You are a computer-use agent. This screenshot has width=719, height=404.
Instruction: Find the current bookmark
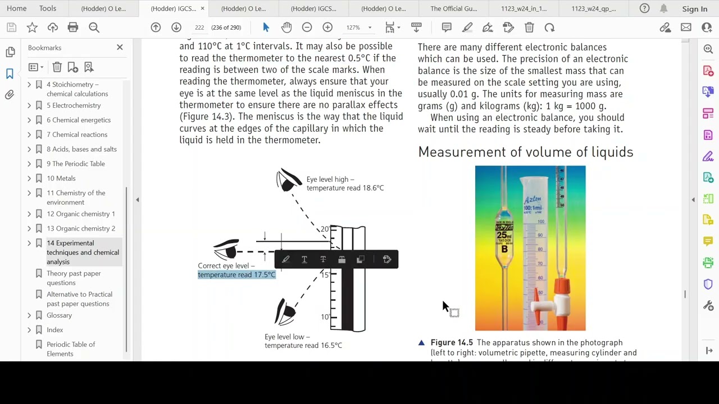89,67
